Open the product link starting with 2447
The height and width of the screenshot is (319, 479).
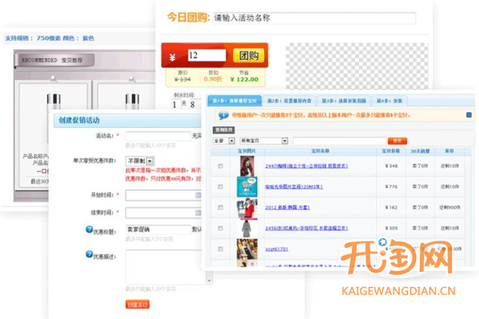(307, 166)
